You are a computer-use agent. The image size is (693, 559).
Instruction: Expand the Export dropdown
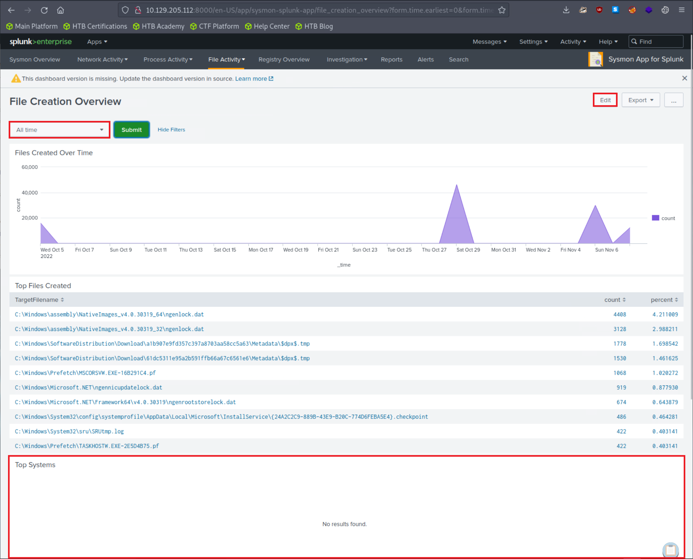click(640, 100)
